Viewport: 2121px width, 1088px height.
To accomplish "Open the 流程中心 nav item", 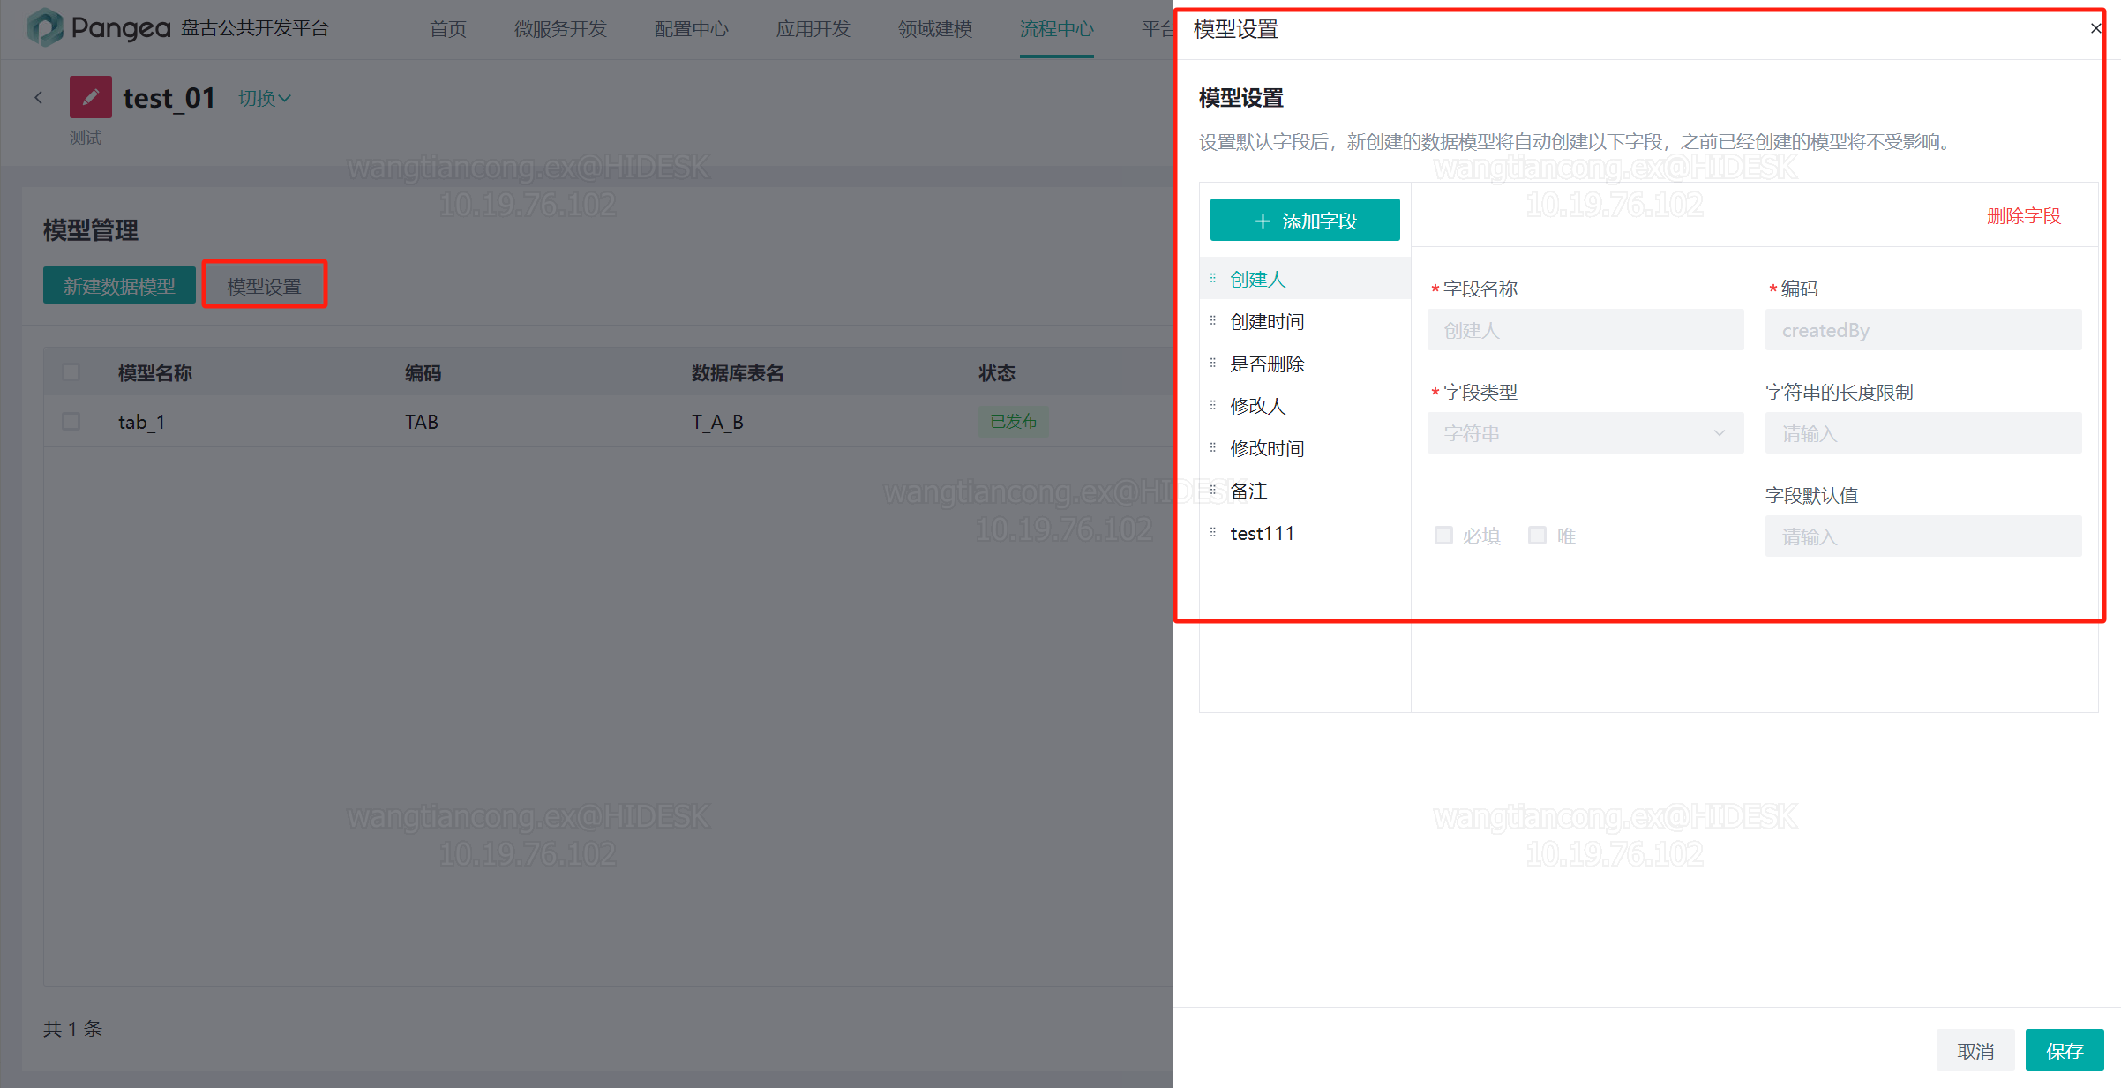I will [x=1056, y=29].
